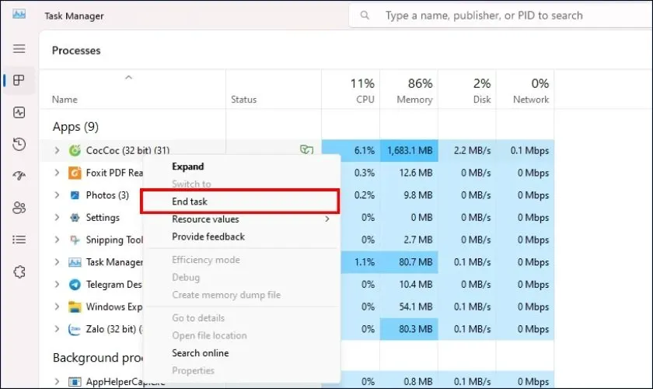Image resolution: width=653 pixels, height=389 pixels.
Task: Open the Resource values submenu arrow
Action: tap(327, 219)
